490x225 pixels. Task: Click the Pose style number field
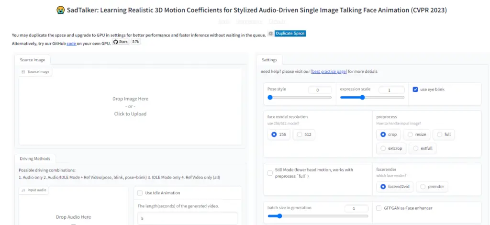coord(320,90)
